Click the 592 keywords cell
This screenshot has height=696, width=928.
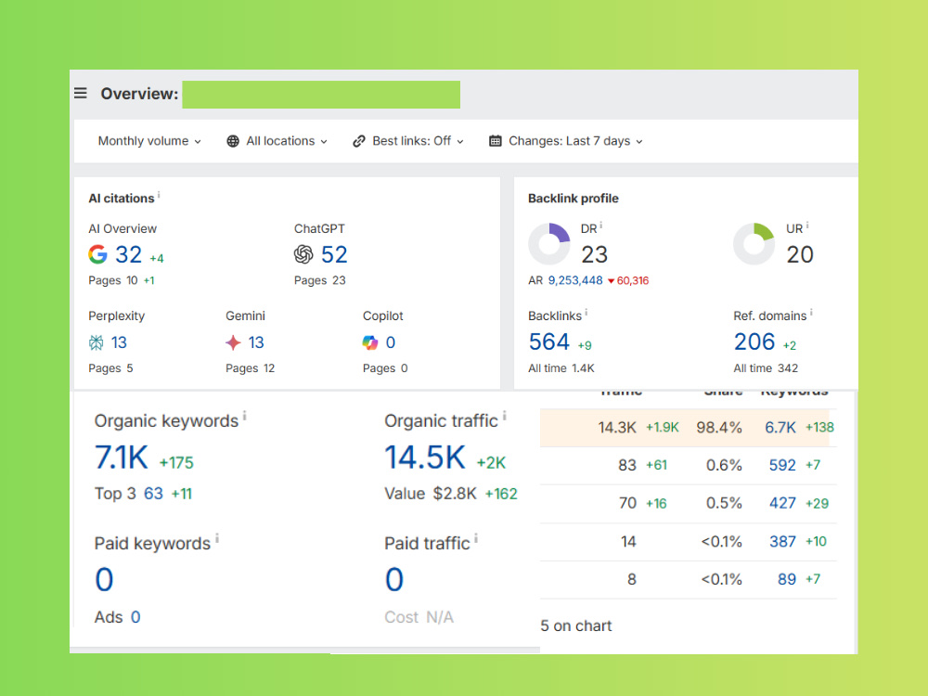(x=782, y=465)
